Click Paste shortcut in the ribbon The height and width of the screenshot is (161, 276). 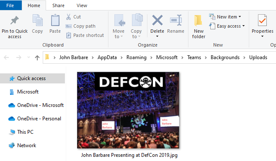85,35
